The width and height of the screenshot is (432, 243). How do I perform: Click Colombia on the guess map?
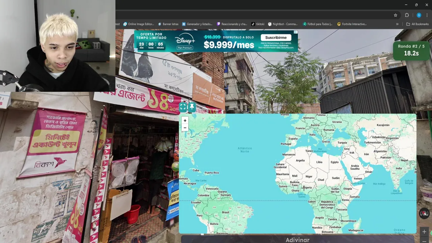(203, 195)
